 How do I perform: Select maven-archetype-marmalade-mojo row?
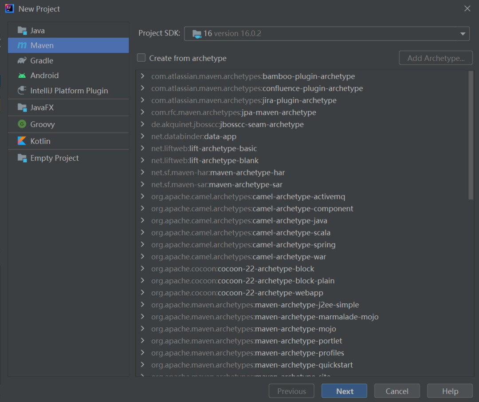pos(302,317)
